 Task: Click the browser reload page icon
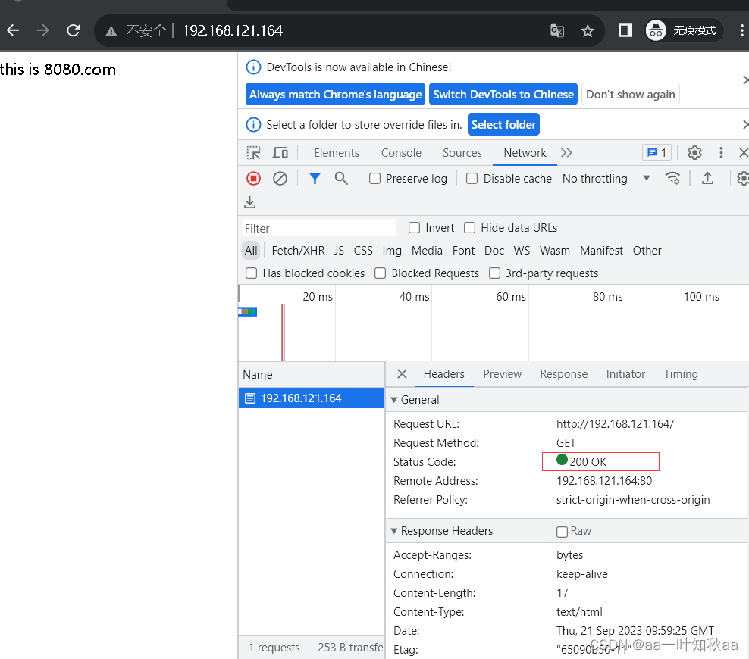[x=74, y=30]
